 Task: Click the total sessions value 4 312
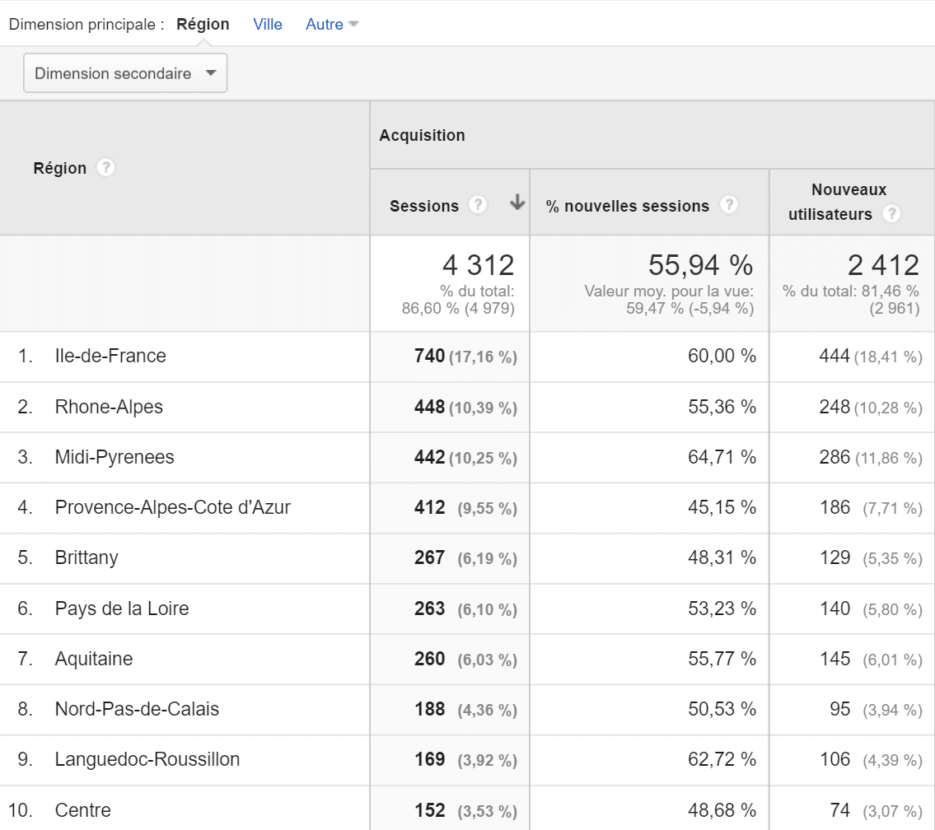coord(479,265)
